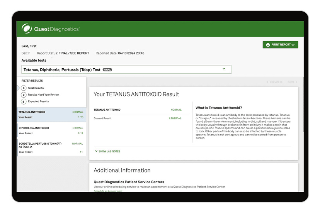
Task: Open the Tetanus Antitoxoid result in sidebar
Action: [51, 115]
